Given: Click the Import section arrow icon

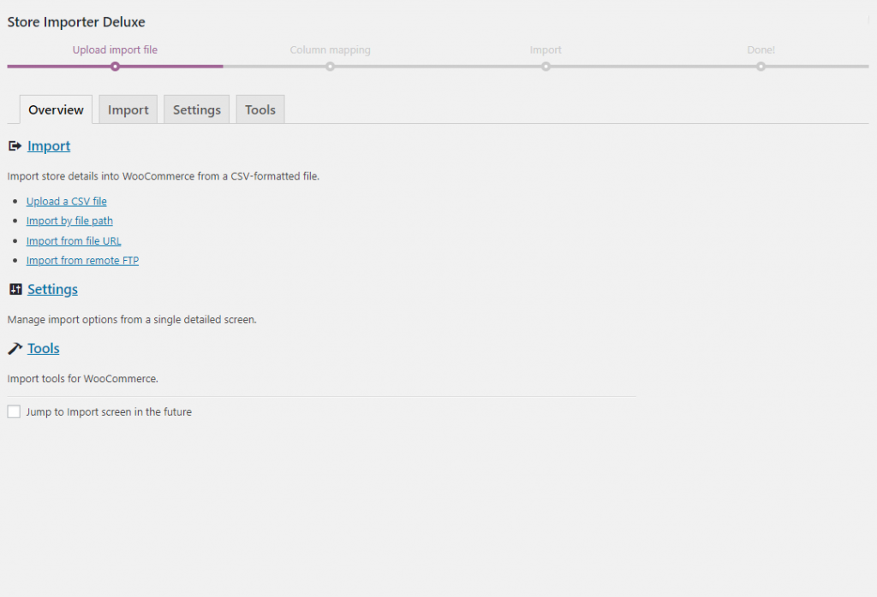Looking at the screenshot, I should pos(15,146).
